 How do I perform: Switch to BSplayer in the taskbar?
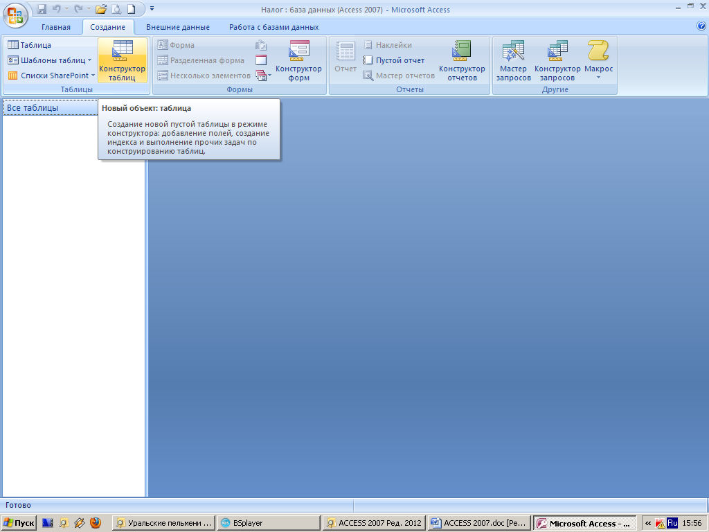(268, 523)
